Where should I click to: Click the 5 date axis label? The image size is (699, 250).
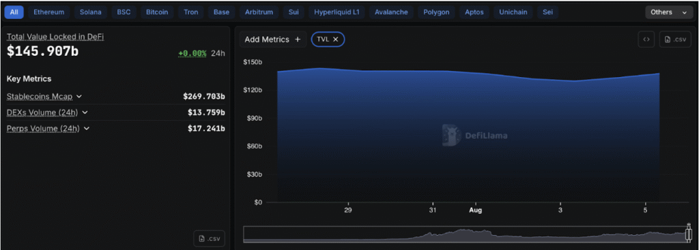(x=645, y=210)
